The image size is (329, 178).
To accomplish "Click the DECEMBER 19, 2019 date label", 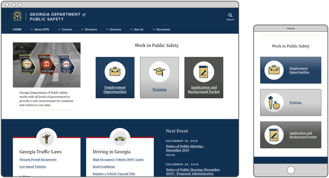I will [x=182, y=141].
